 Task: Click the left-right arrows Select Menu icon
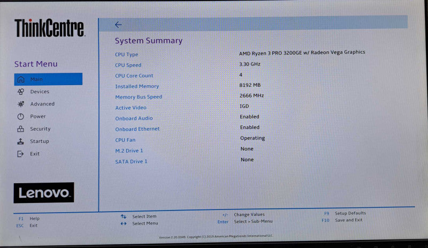[124, 223]
